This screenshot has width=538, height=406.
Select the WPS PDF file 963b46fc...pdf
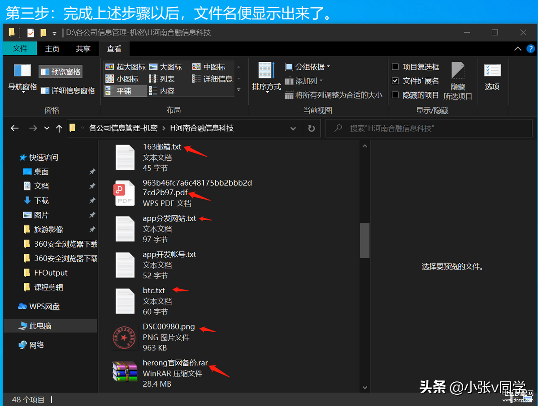183,193
